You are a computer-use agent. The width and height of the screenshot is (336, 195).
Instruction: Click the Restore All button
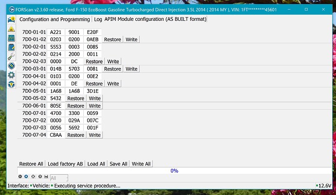point(31,164)
